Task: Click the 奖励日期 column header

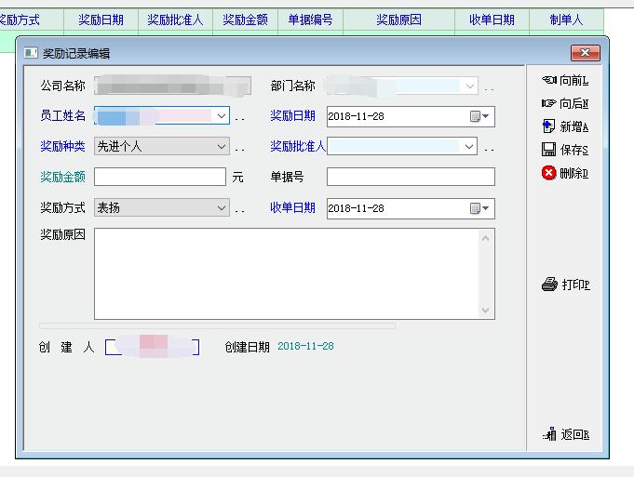Action: click(101, 20)
